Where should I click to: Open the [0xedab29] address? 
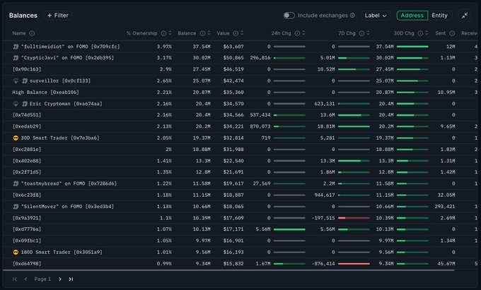coord(27,126)
